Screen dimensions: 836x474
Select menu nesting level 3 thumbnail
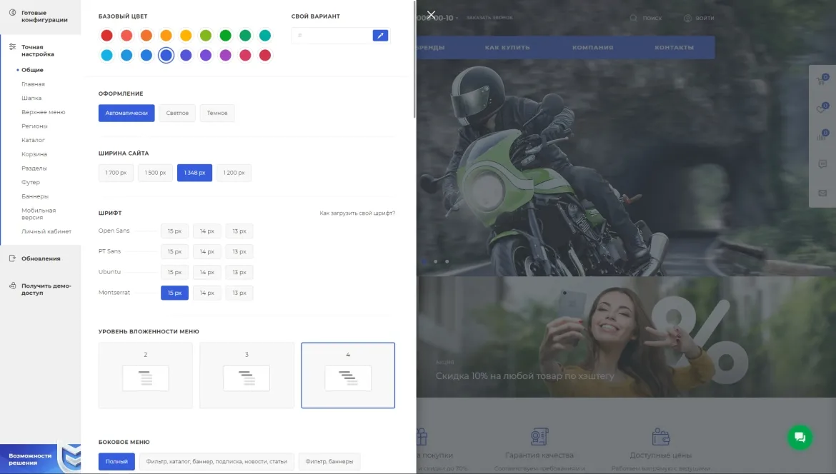tap(247, 375)
